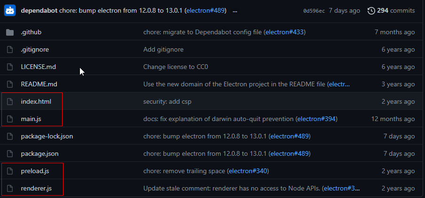
Task: Open electron#489 link in the latest commit header
Action: click(x=205, y=10)
